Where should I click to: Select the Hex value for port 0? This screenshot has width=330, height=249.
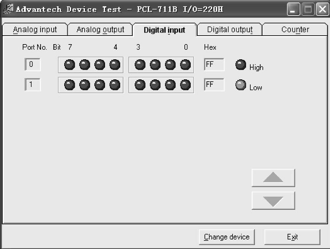tap(214, 65)
